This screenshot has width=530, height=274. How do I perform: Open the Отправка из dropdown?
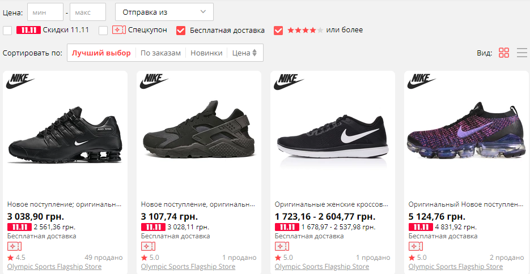point(164,12)
